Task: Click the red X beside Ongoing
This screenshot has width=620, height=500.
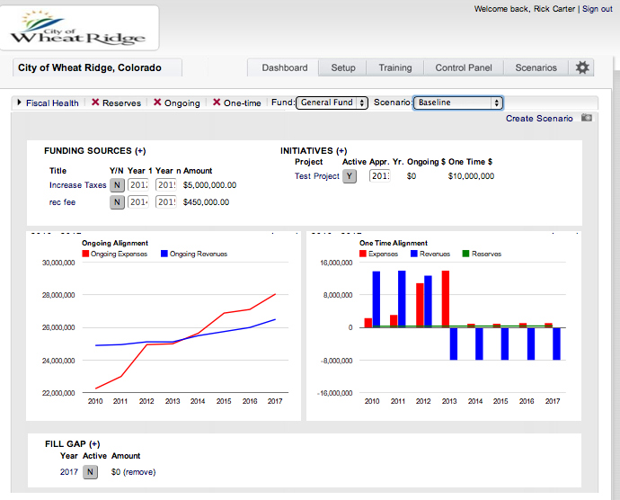Action: (157, 103)
